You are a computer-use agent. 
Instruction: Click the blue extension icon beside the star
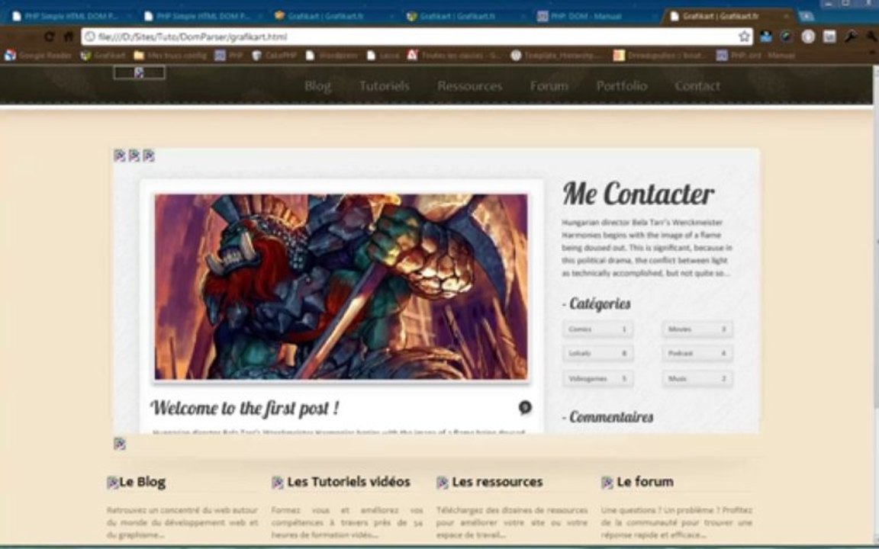point(766,37)
